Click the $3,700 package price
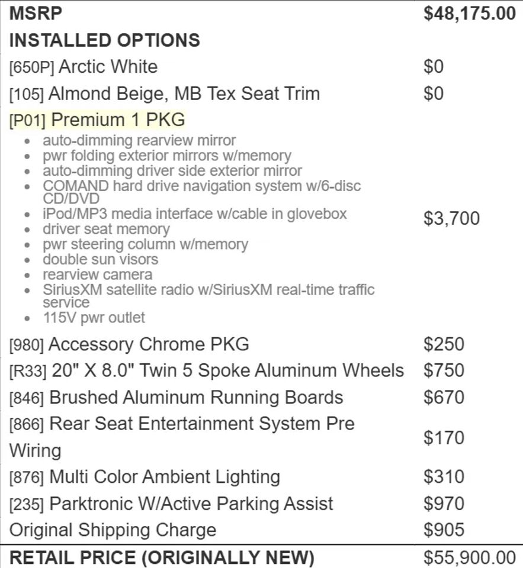The width and height of the screenshot is (523, 568). tap(451, 218)
